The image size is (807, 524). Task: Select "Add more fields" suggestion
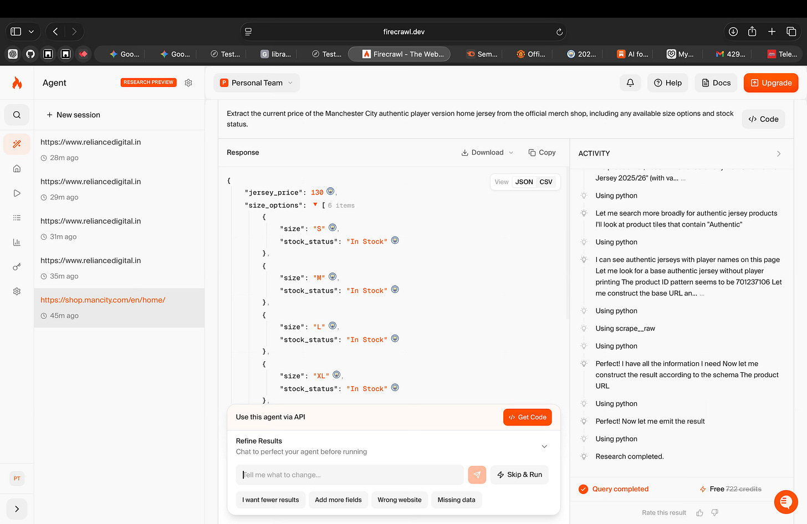click(338, 500)
